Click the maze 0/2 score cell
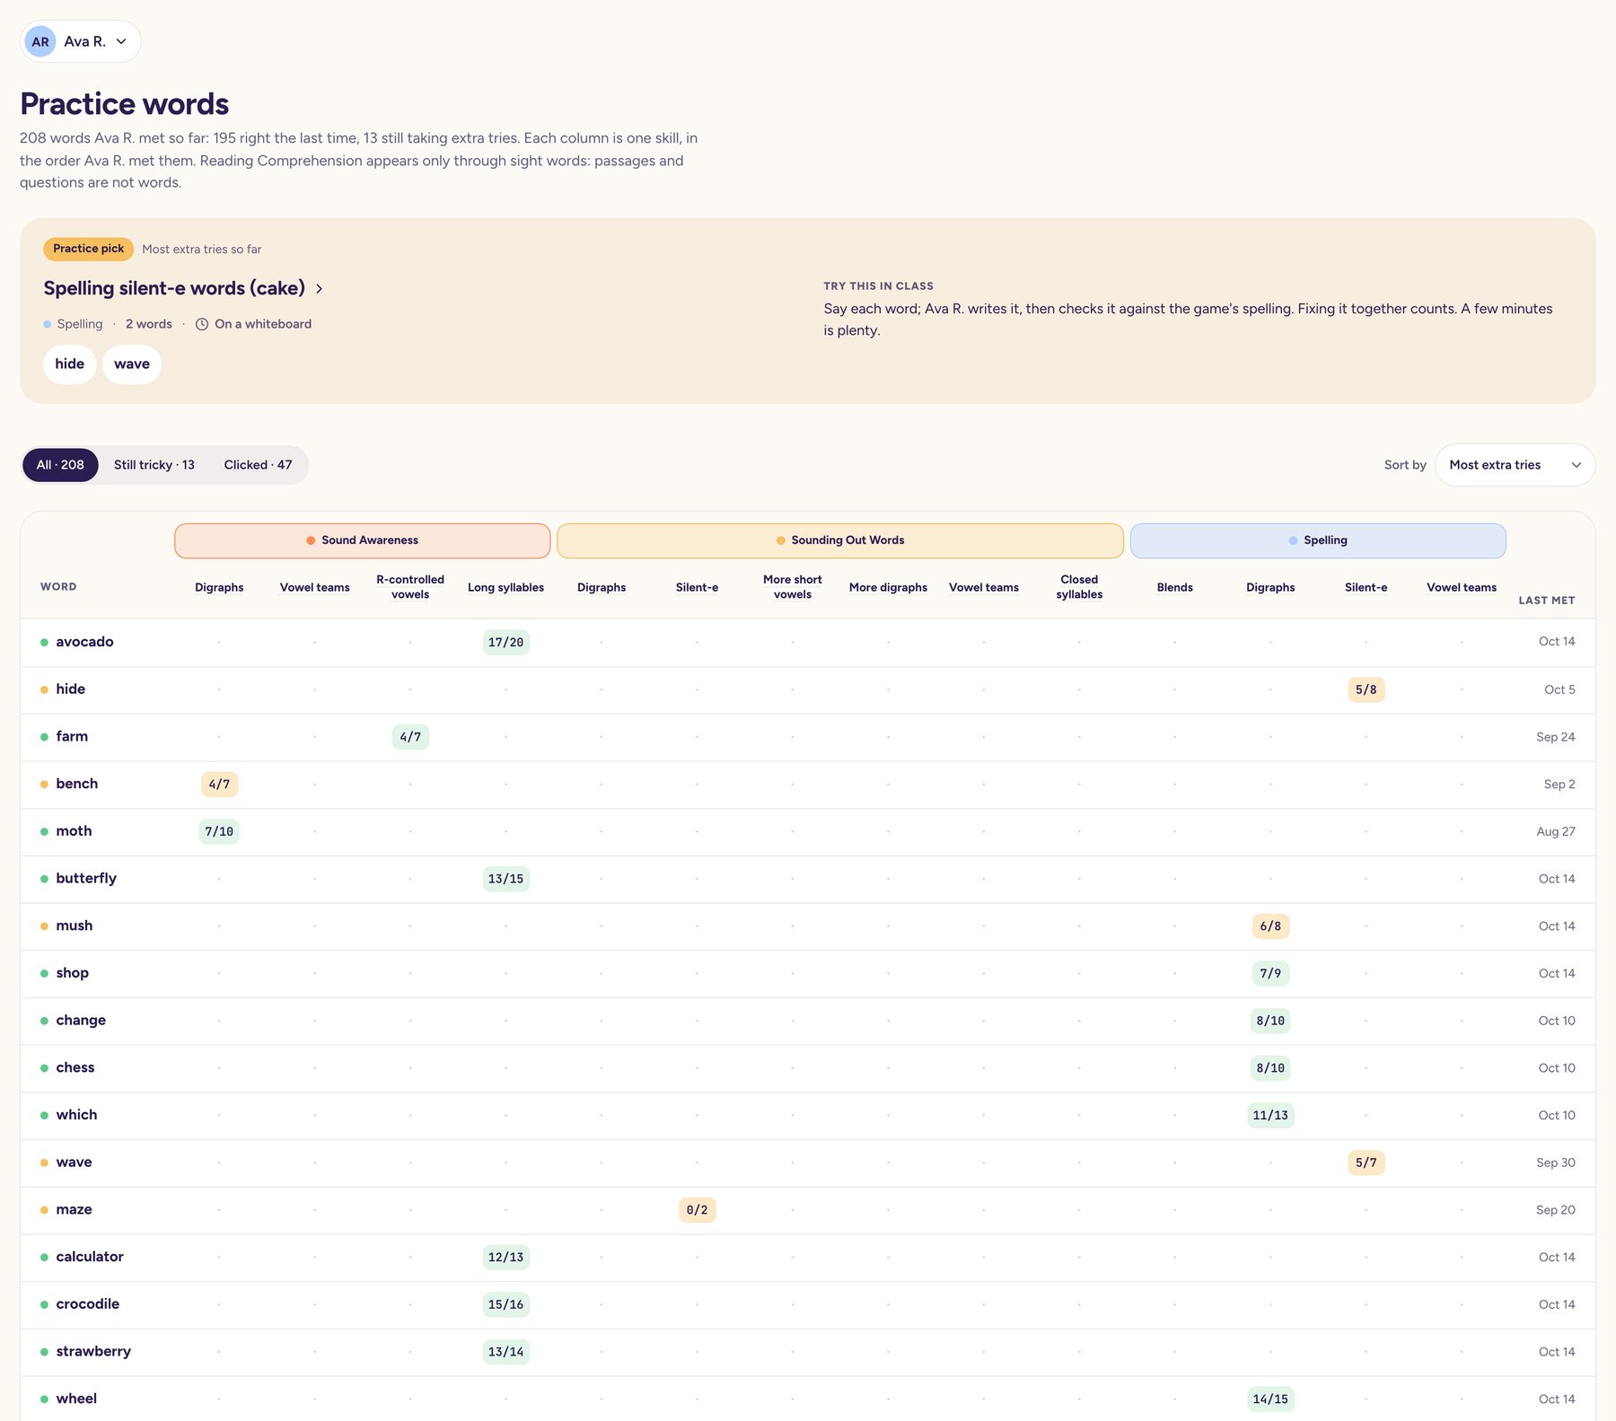This screenshot has width=1616, height=1421. click(698, 1210)
